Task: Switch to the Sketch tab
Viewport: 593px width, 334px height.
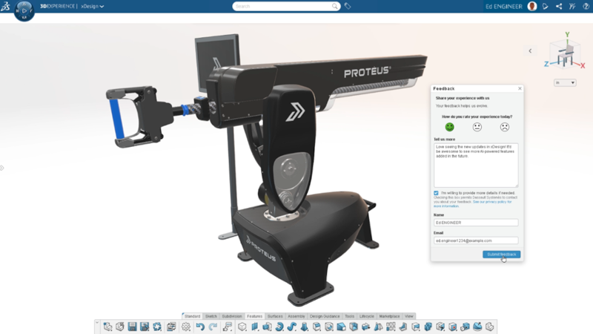Action: click(x=211, y=316)
